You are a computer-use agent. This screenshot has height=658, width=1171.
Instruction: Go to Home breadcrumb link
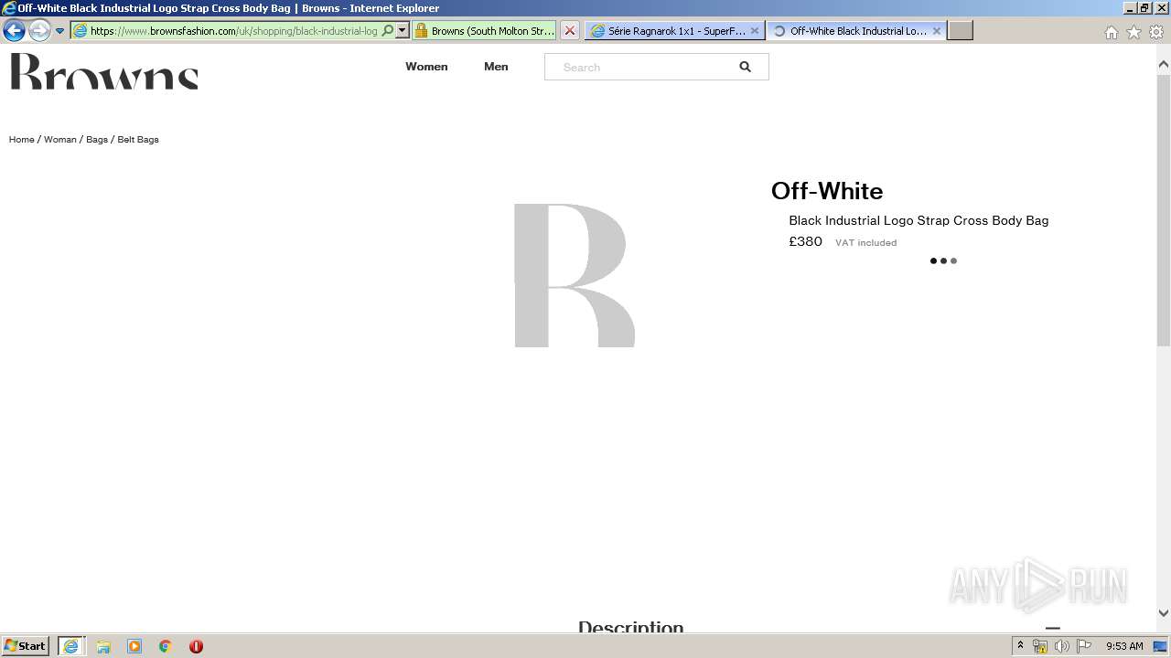(x=22, y=140)
